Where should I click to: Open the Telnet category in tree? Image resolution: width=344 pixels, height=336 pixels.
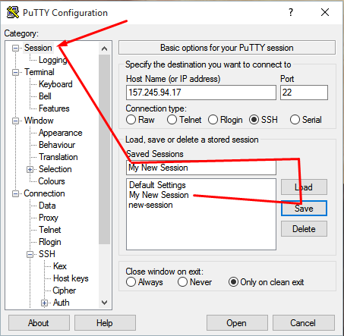coord(49,230)
